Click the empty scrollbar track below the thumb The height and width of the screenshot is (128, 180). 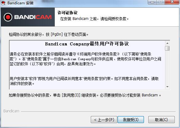point(167,68)
